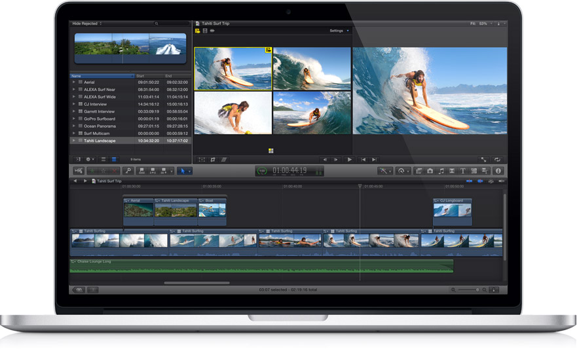Image resolution: width=577 pixels, height=353 pixels.
Task: Go to next edit in the viewer
Action: 374,160
